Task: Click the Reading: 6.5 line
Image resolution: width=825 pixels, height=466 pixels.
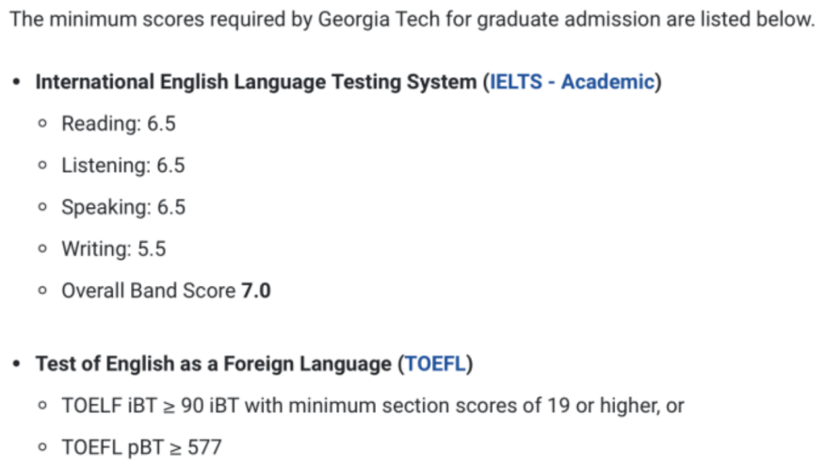Action: click(x=119, y=123)
